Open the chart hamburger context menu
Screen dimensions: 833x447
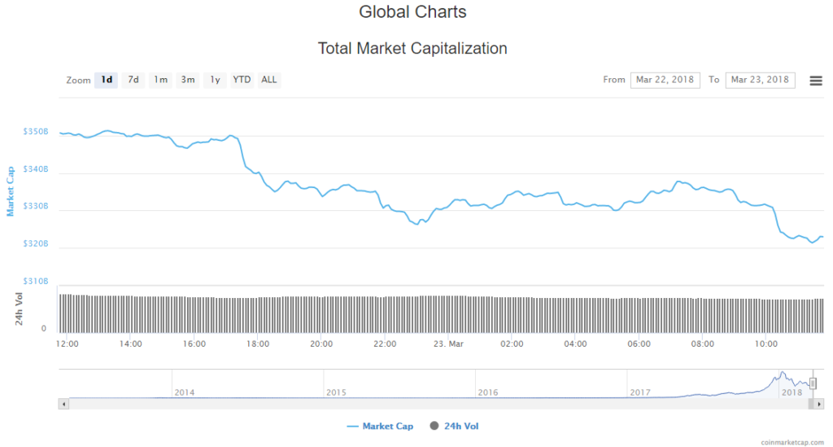coord(815,80)
